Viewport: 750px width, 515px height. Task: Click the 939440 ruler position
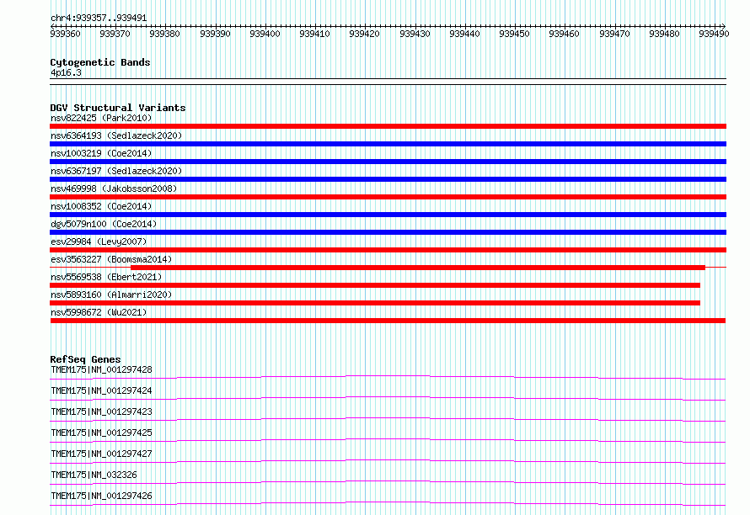(x=464, y=34)
